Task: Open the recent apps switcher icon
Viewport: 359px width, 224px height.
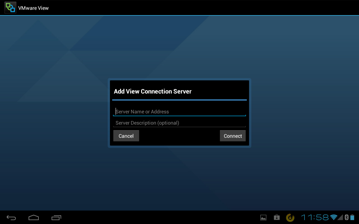Action: coord(56,218)
